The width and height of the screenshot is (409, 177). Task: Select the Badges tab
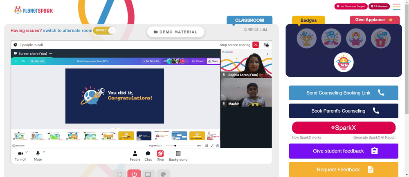click(x=308, y=20)
